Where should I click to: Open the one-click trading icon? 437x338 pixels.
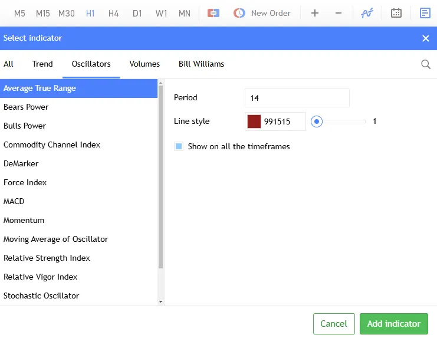[213, 13]
